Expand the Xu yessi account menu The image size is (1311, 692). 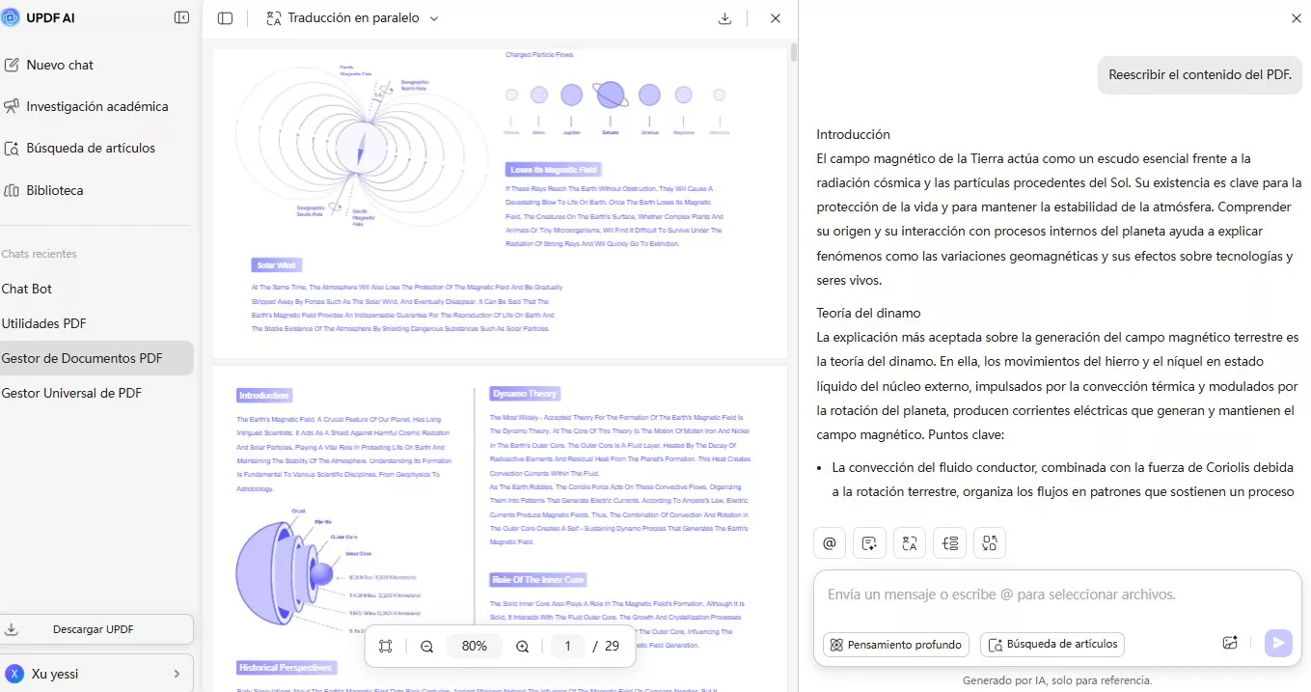click(x=177, y=674)
